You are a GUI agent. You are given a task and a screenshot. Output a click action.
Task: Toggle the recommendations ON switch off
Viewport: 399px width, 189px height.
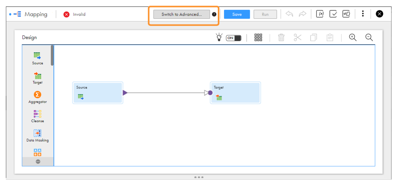tap(234, 38)
